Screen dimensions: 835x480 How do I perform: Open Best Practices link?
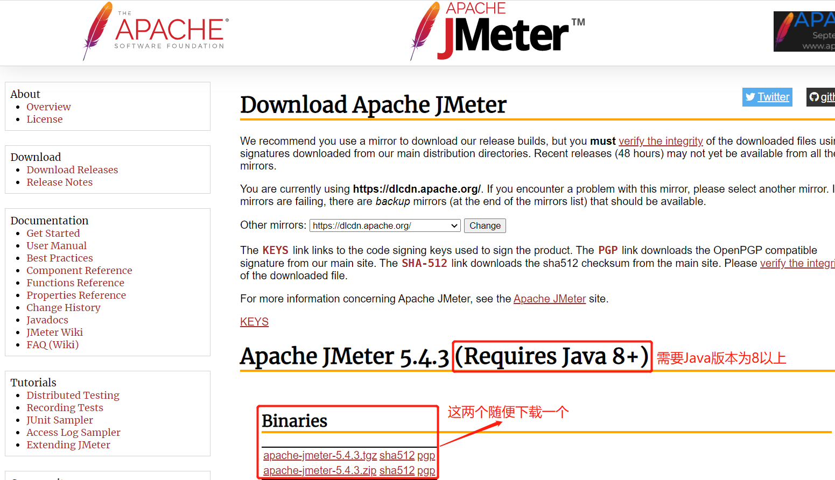(x=60, y=258)
